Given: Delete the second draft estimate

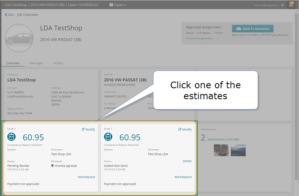Looking at the screenshot, I should (187, 161).
